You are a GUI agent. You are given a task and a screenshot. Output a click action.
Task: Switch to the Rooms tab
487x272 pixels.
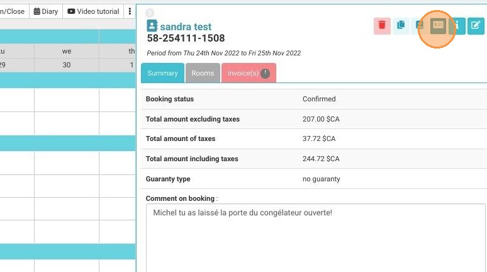tap(203, 73)
